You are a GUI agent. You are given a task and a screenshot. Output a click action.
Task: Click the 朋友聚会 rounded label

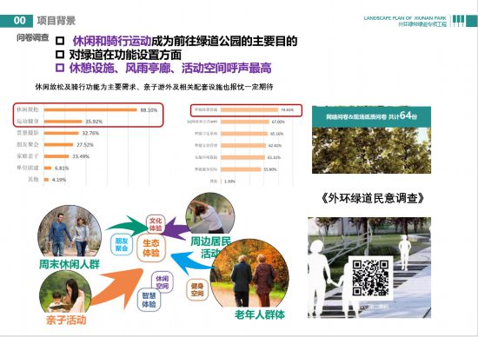coord(122,245)
